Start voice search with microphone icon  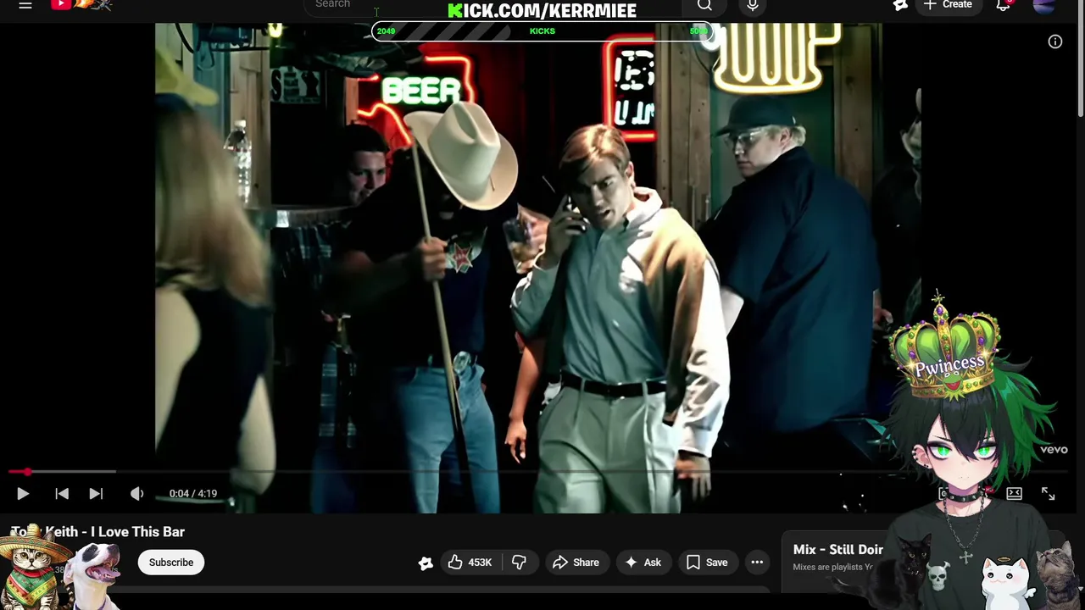(753, 6)
